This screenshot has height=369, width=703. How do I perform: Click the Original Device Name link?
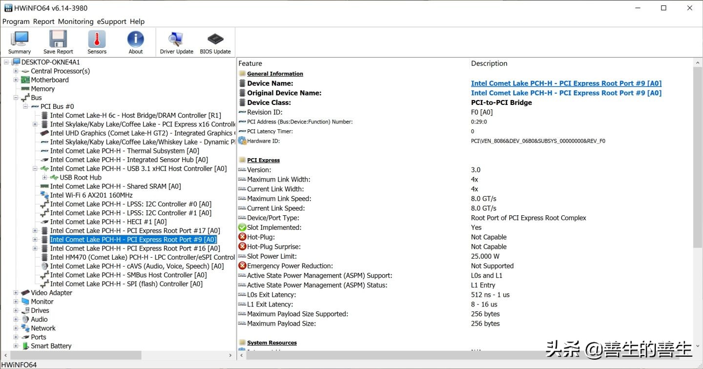(566, 93)
